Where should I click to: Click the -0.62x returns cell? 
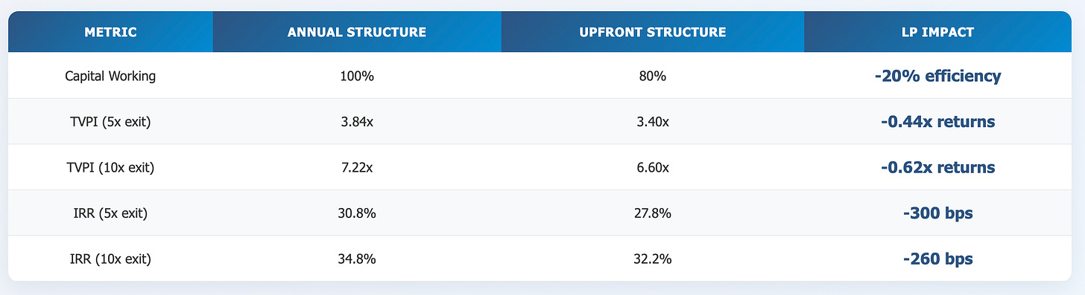[x=938, y=167]
